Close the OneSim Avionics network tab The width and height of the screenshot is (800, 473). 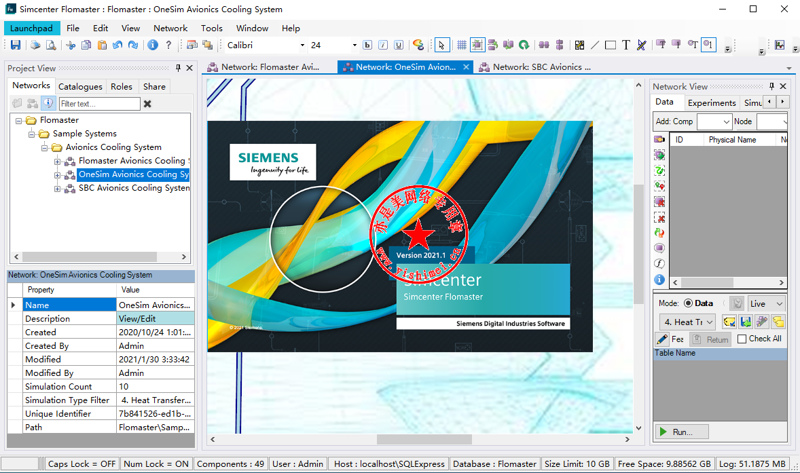coord(466,67)
